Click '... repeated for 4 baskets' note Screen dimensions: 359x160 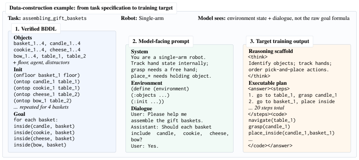tap(41, 107)
